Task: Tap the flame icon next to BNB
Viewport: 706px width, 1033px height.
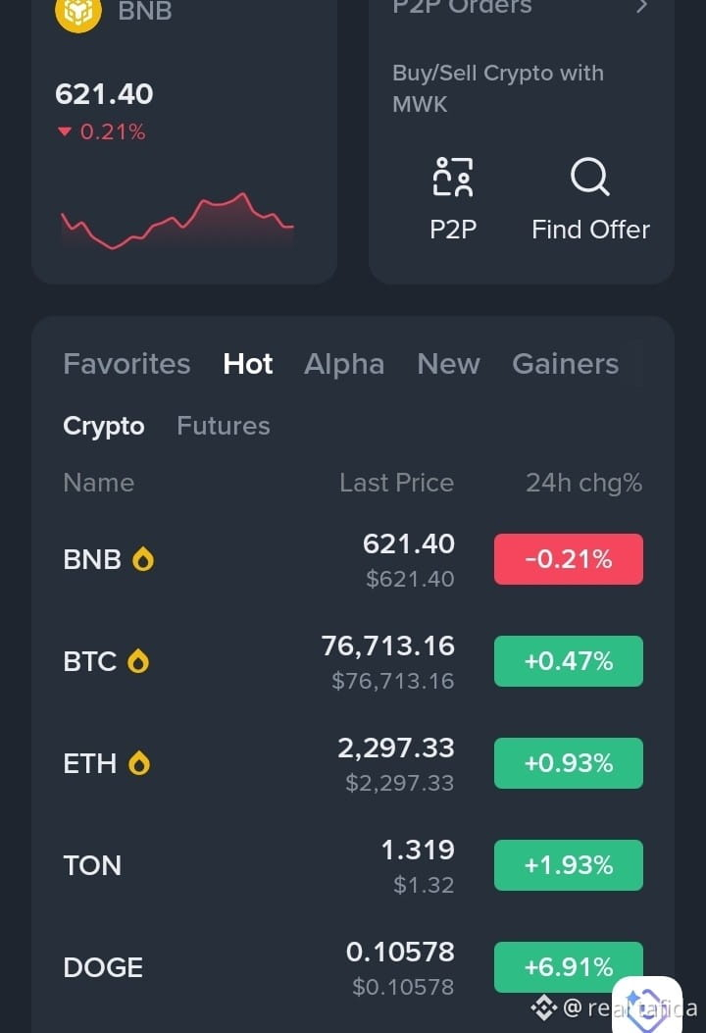Action: pyautogui.click(x=143, y=559)
